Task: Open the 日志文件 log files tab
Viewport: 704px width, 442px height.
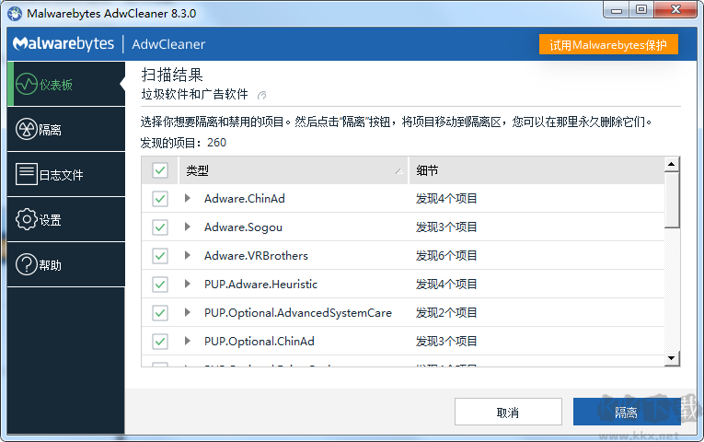Action: [66, 174]
